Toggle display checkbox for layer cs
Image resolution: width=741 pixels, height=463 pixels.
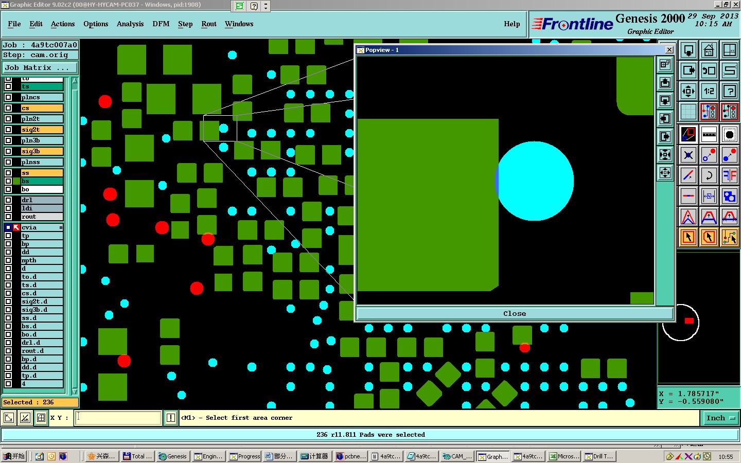(x=8, y=108)
